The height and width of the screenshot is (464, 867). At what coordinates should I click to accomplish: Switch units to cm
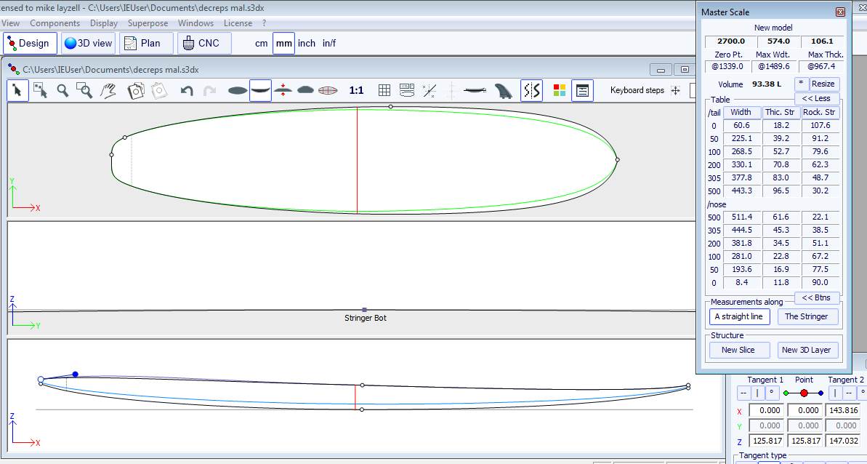click(x=261, y=44)
